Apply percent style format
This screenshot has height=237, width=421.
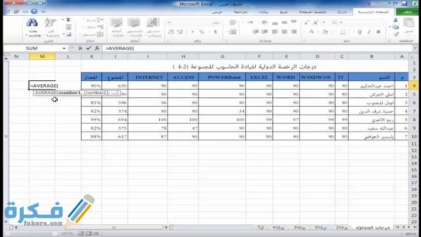pos(202,32)
